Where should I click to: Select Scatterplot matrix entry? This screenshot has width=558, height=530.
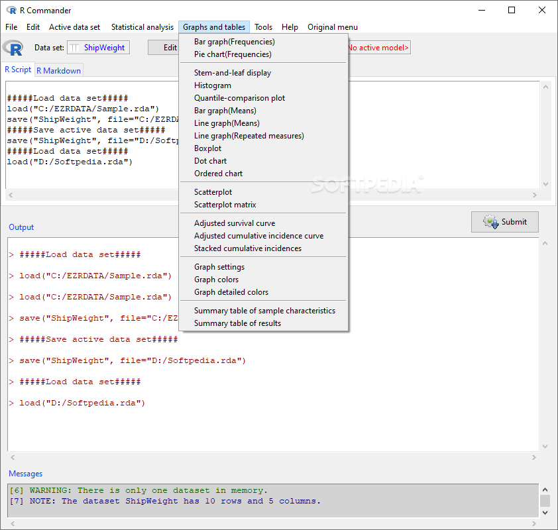pyautogui.click(x=263, y=205)
